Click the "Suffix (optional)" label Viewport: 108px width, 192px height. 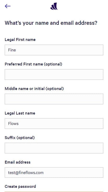(x=20, y=138)
